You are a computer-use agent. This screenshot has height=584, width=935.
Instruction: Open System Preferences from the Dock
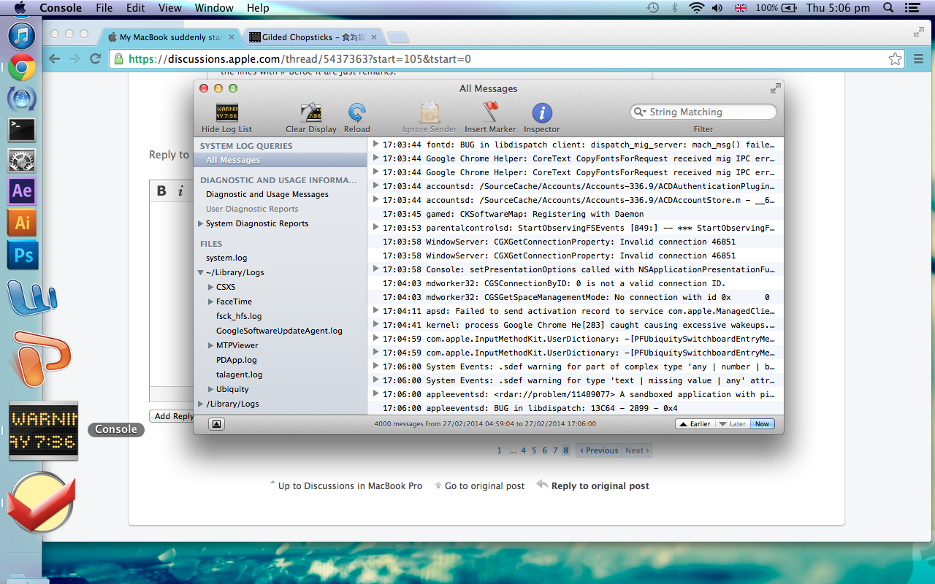pyautogui.click(x=22, y=161)
